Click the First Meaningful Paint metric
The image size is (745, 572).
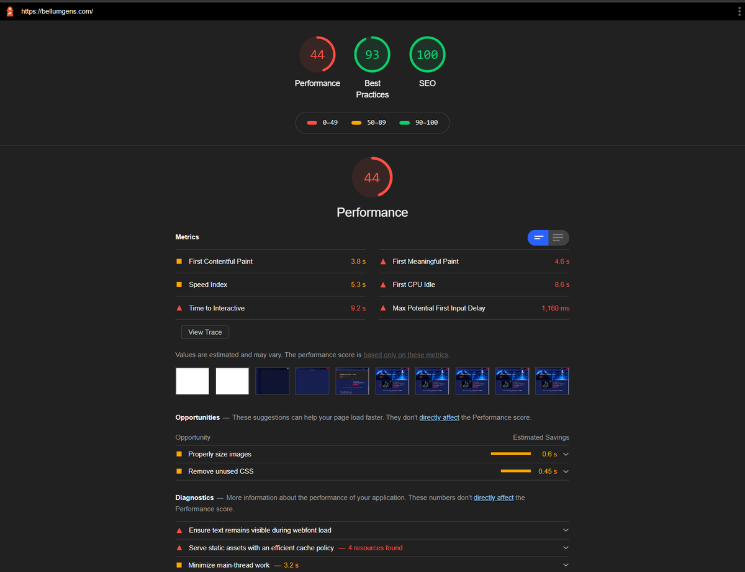tap(474, 261)
